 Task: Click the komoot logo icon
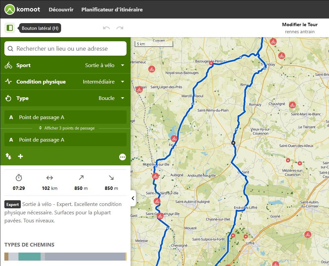point(10,9)
